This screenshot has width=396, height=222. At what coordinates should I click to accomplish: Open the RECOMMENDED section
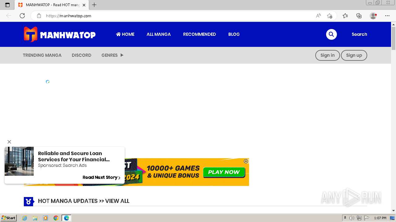click(200, 34)
